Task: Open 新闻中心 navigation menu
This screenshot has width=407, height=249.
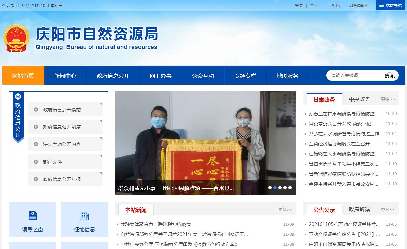Action: coord(65,75)
